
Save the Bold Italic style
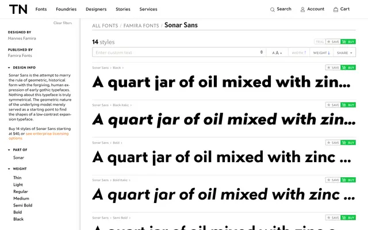[333, 180]
